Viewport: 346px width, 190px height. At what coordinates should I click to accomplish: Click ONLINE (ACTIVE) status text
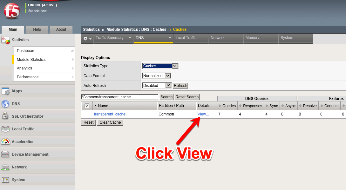[42, 5]
